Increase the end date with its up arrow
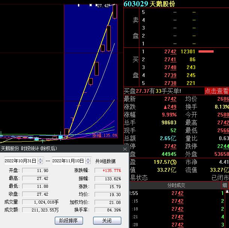The height and width of the screenshot is (228, 229). click(x=88, y=159)
